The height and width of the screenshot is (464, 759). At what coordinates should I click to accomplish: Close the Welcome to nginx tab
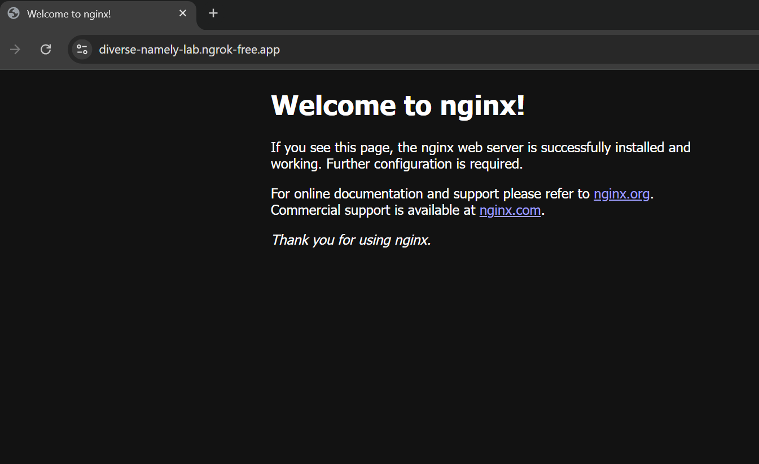pos(182,12)
